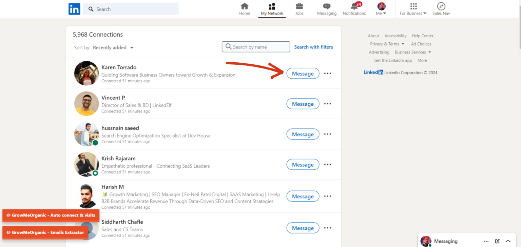This screenshot has height=247, width=521.
Task: Select the My Network tab
Action: [x=272, y=9]
